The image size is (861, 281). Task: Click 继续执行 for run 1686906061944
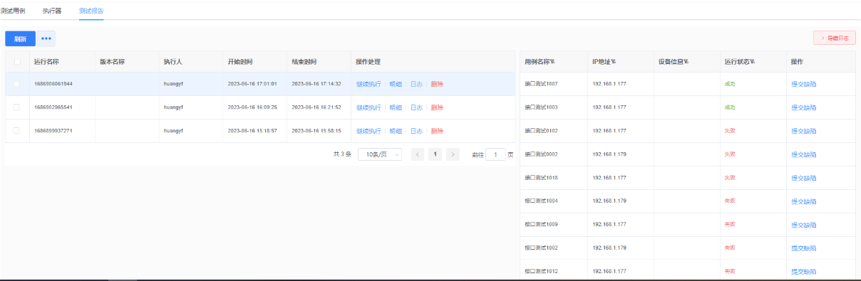click(x=368, y=84)
